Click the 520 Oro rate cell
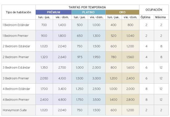This screenshot has height=117, width=170. pos(113,36)
